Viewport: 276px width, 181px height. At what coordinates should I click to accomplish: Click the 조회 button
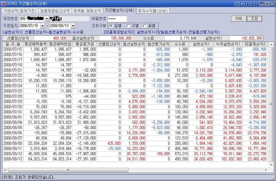254,19
